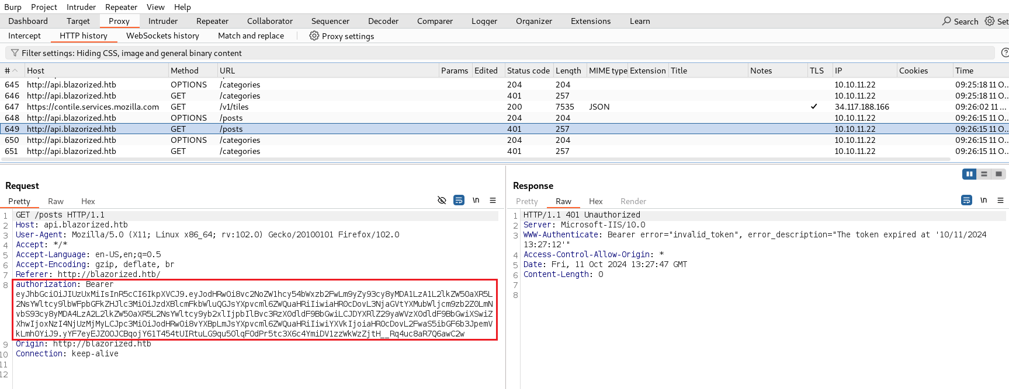This screenshot has height=389, width=1009.
Task: Toggle line wrap in Request pane
Action: pos(459,201)
